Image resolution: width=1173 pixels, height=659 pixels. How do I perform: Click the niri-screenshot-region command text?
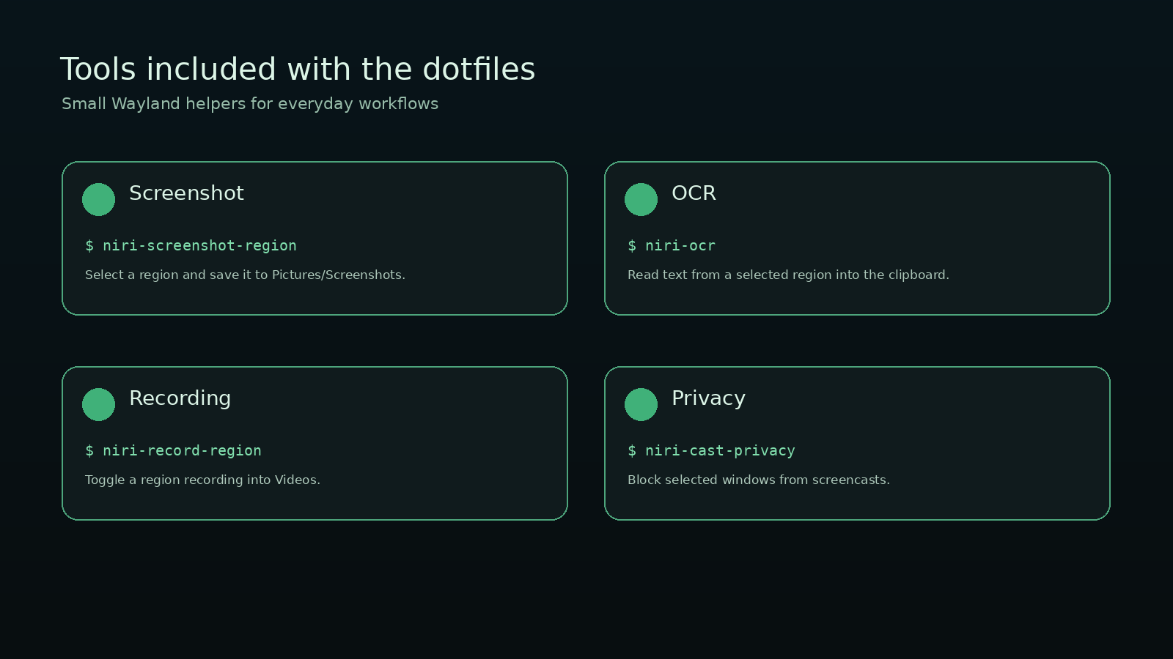pyautogui.click(x=199, y=245)
